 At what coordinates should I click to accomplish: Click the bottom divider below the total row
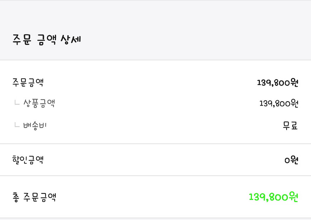155,218
